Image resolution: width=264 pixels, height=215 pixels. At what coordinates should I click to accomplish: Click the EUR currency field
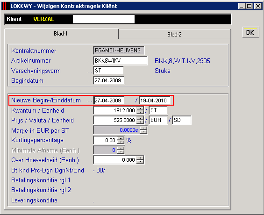[158, 120]
